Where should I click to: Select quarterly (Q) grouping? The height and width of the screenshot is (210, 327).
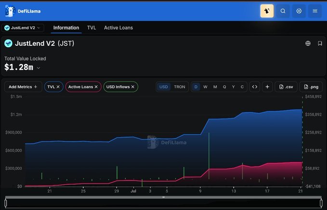tap(224, 87)
